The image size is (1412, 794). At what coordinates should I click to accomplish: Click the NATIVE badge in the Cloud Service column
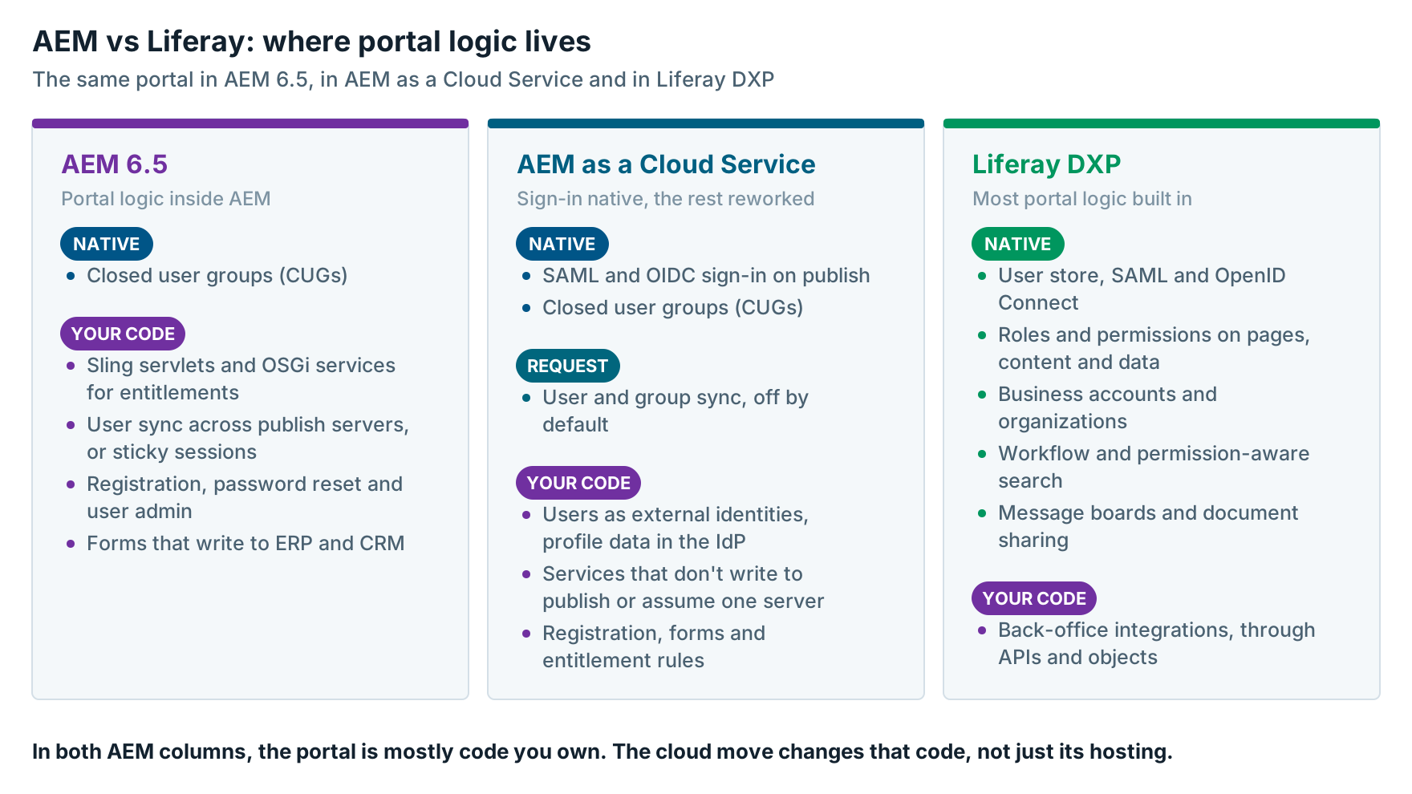pyautogui.click(x=562, y=244)
